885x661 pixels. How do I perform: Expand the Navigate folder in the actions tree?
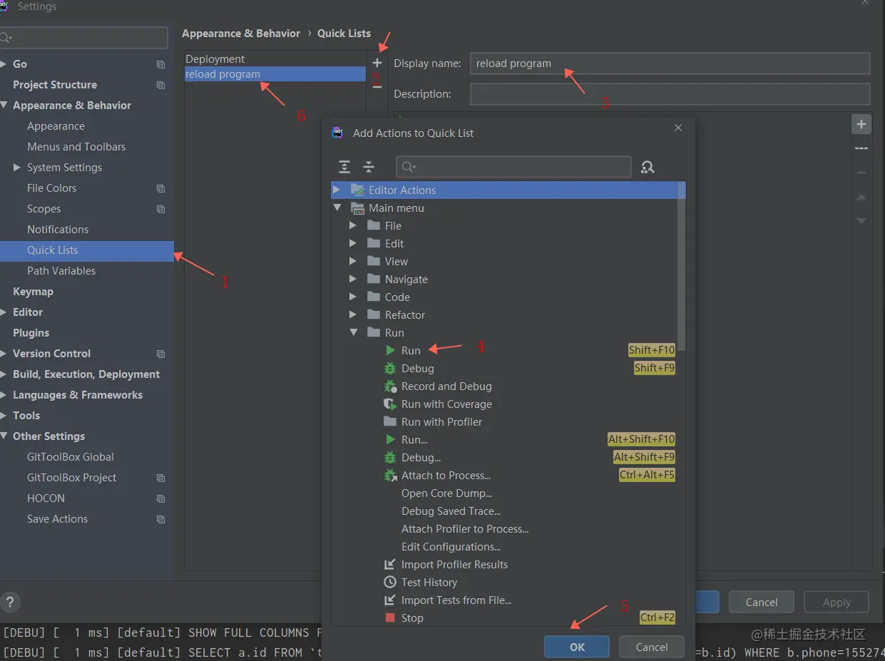click(x=353, y=279)
